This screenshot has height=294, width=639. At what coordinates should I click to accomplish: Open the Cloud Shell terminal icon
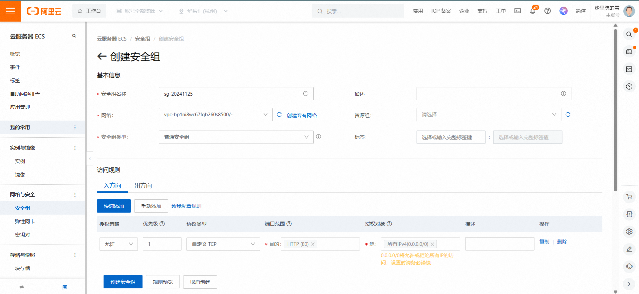[x=517, y=11]
